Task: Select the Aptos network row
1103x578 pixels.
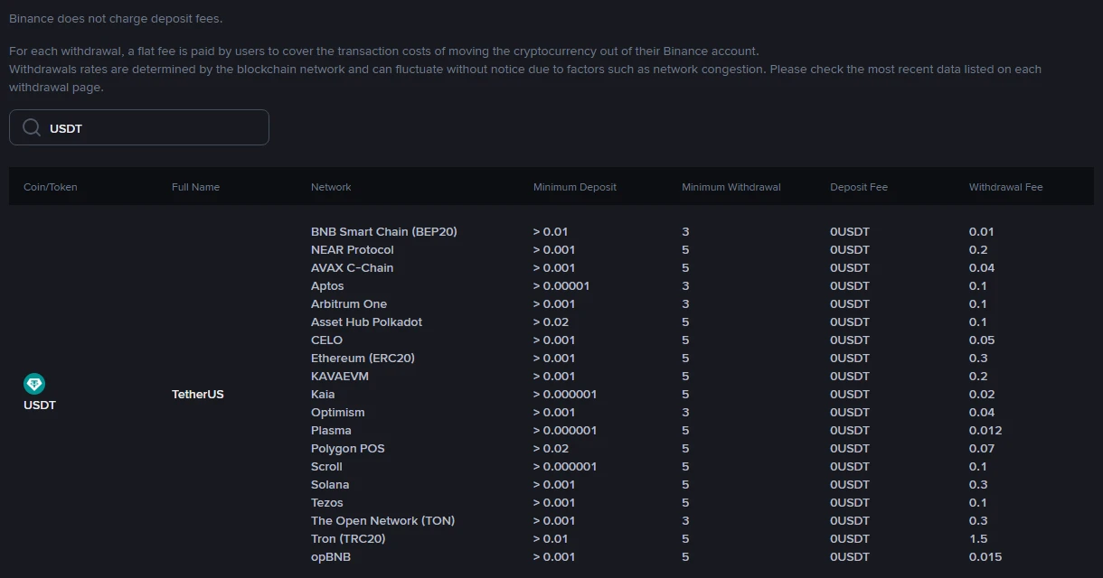Action: (x=327, y=285)
